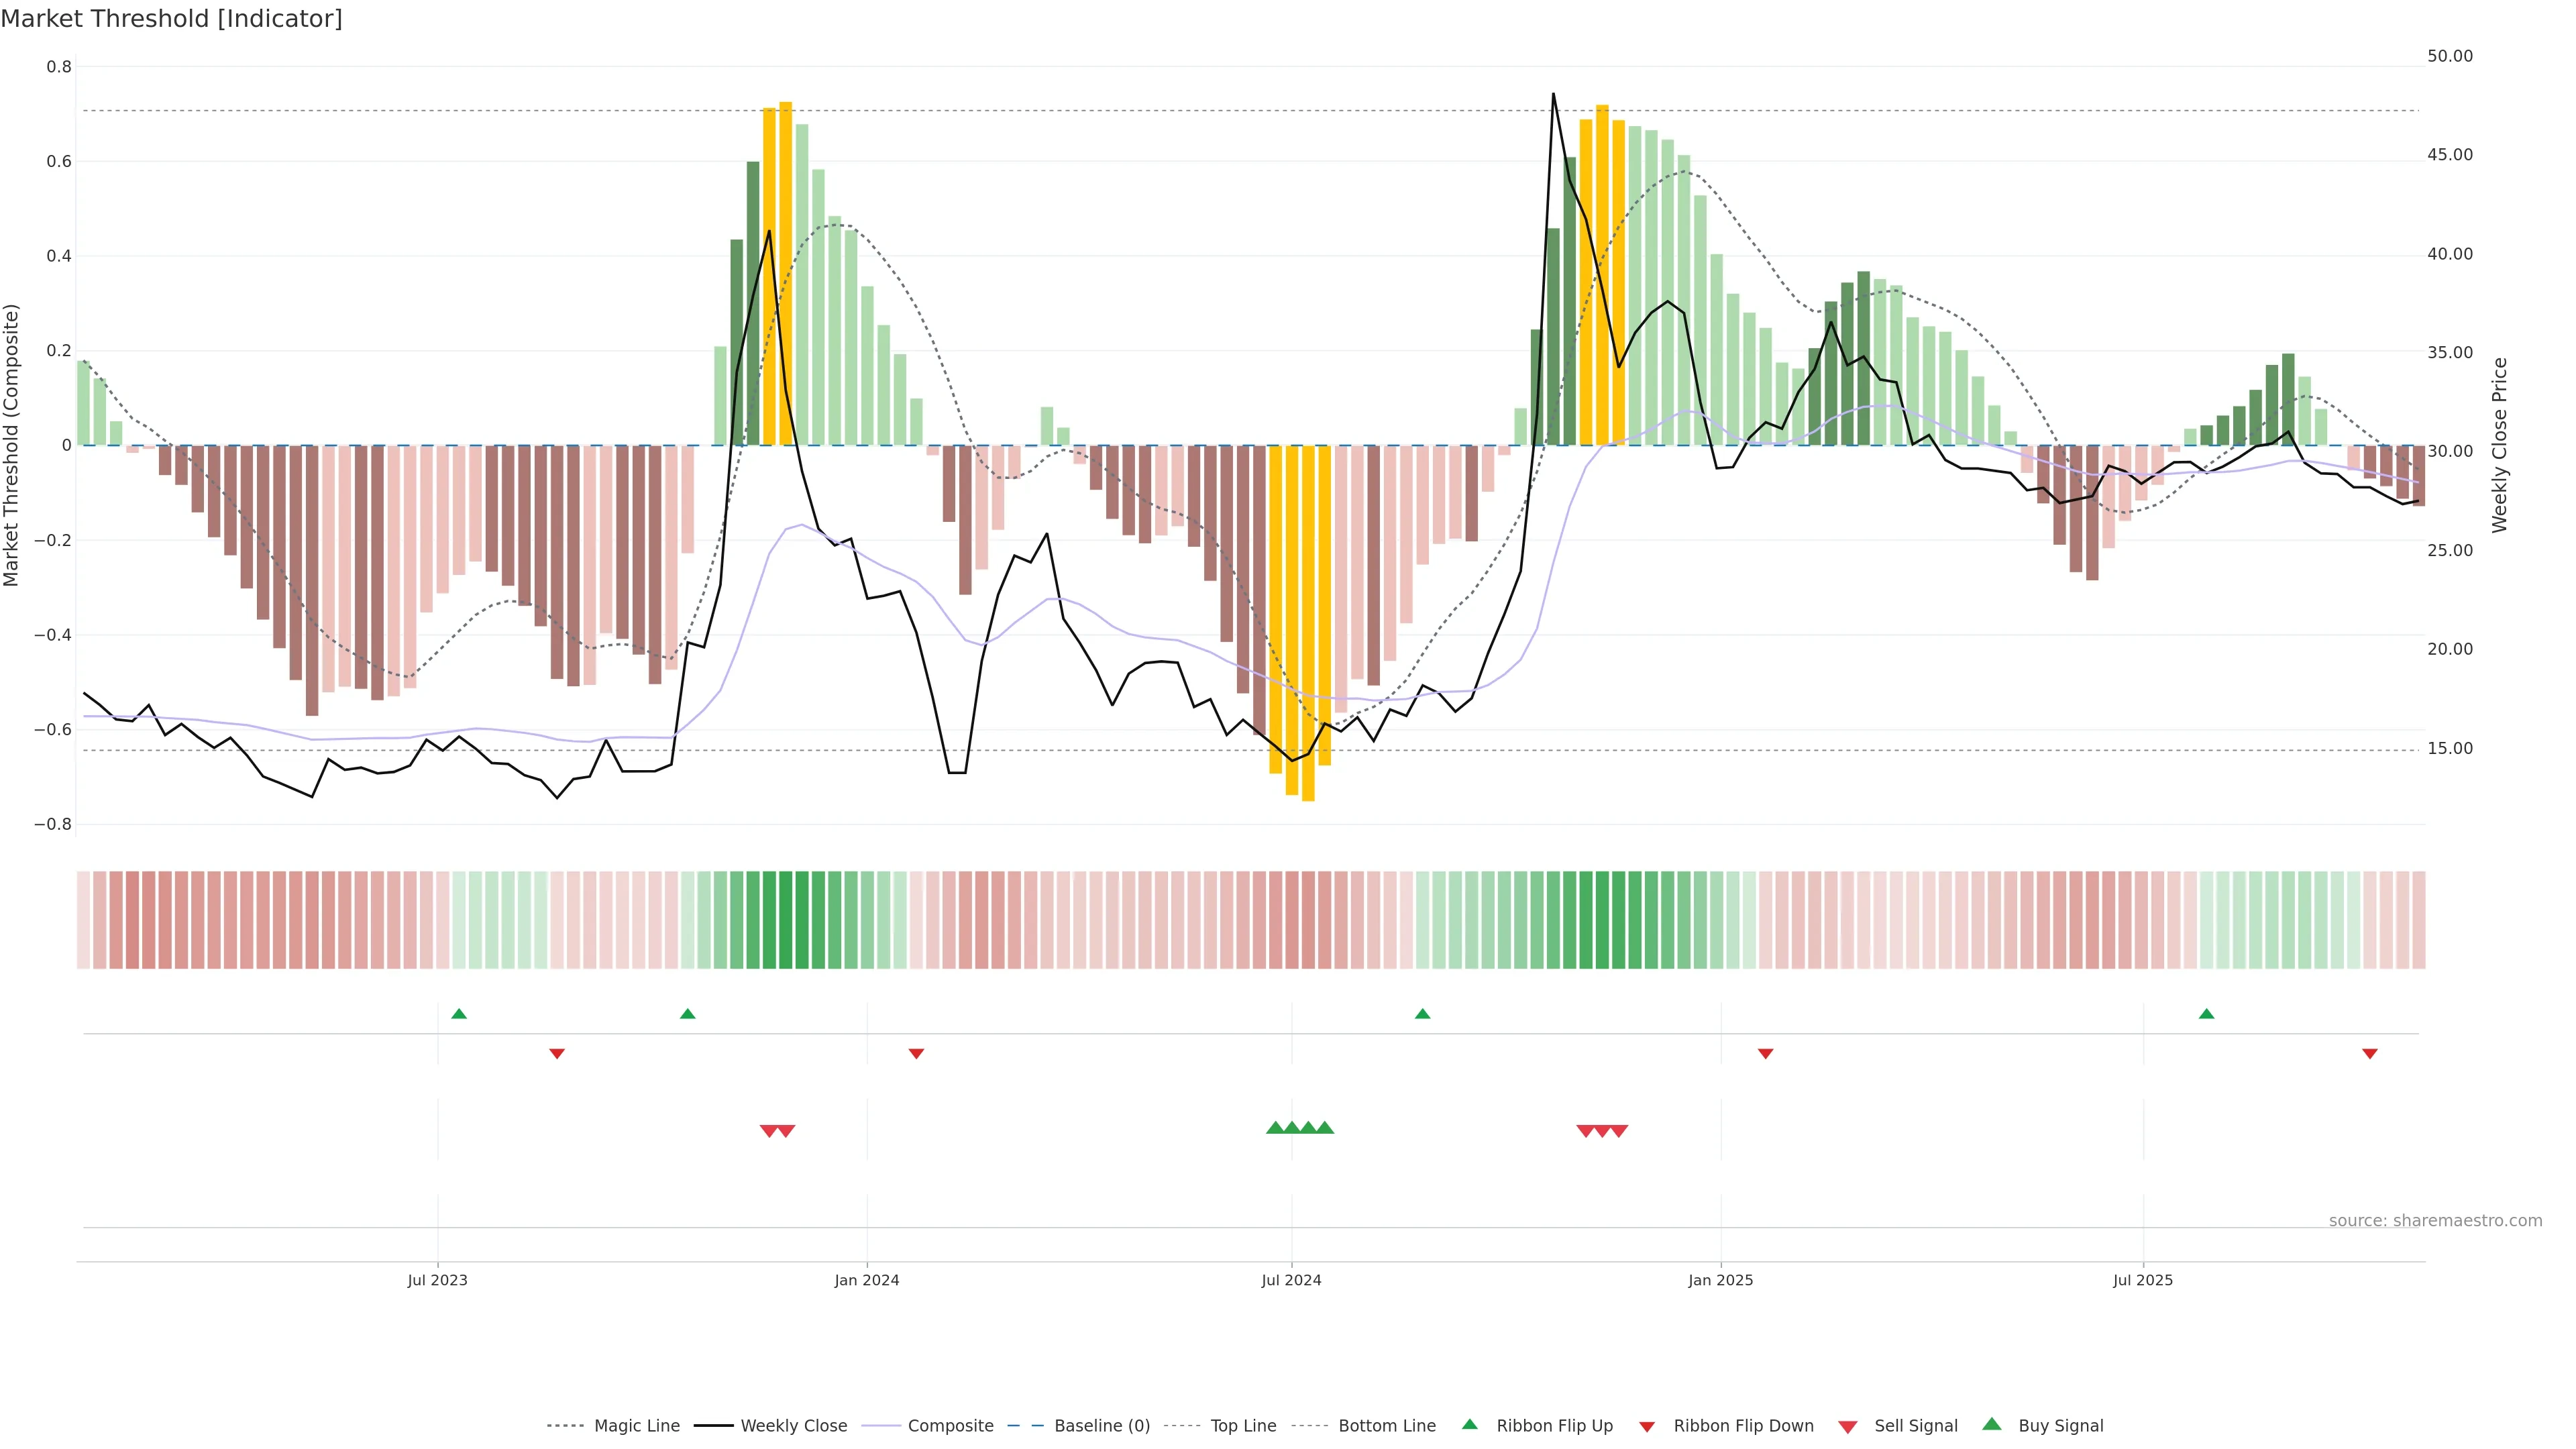
Task: Click the Ribbon Flip Up legend triangle icon
Action: (1469, 1424)
